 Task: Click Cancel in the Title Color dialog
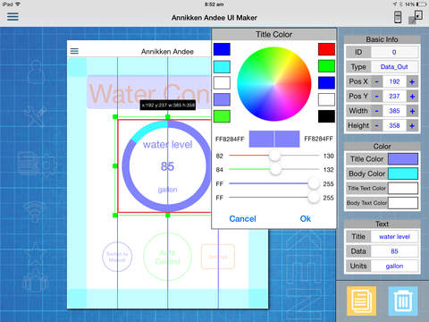tap(242, 219)
